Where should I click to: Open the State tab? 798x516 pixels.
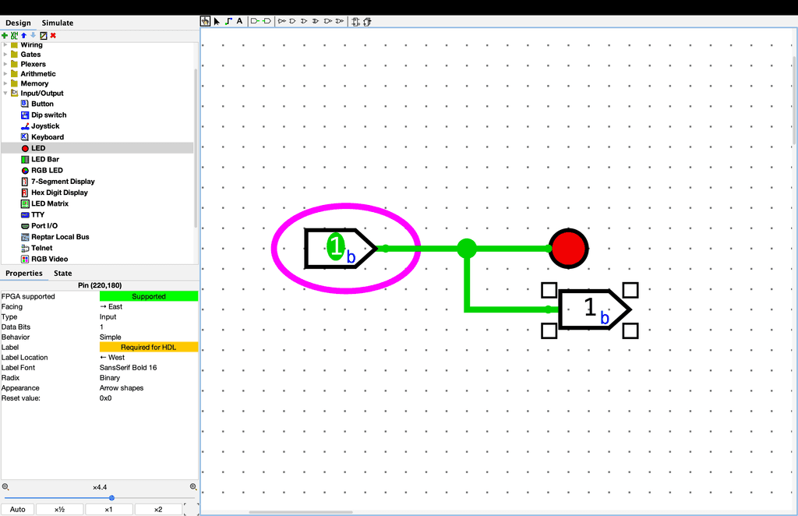(62, 274)
